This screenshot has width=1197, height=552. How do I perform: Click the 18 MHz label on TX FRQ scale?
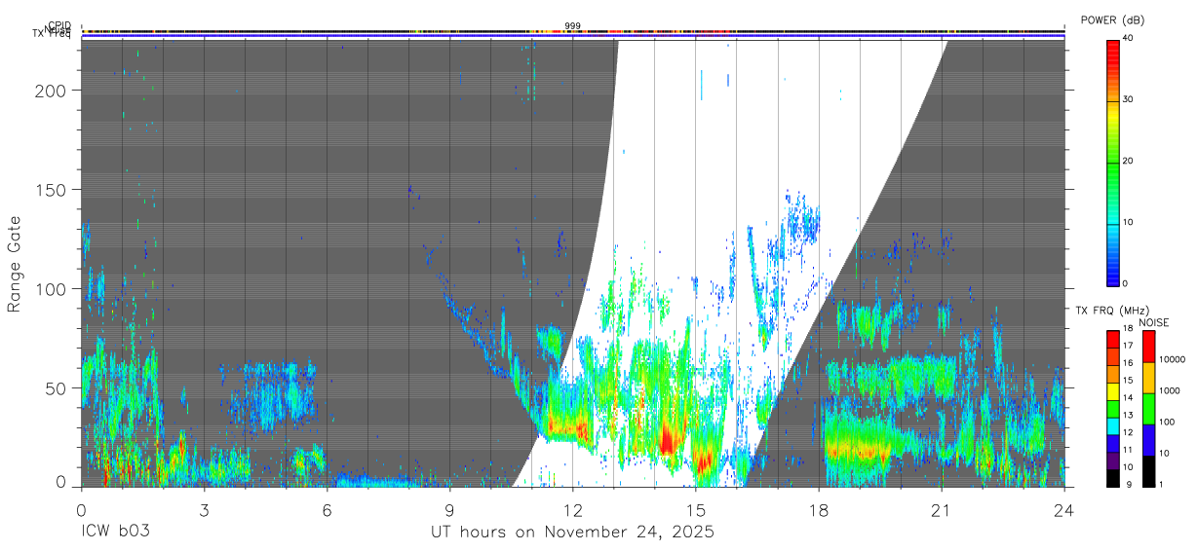[x=1127, y=330]
